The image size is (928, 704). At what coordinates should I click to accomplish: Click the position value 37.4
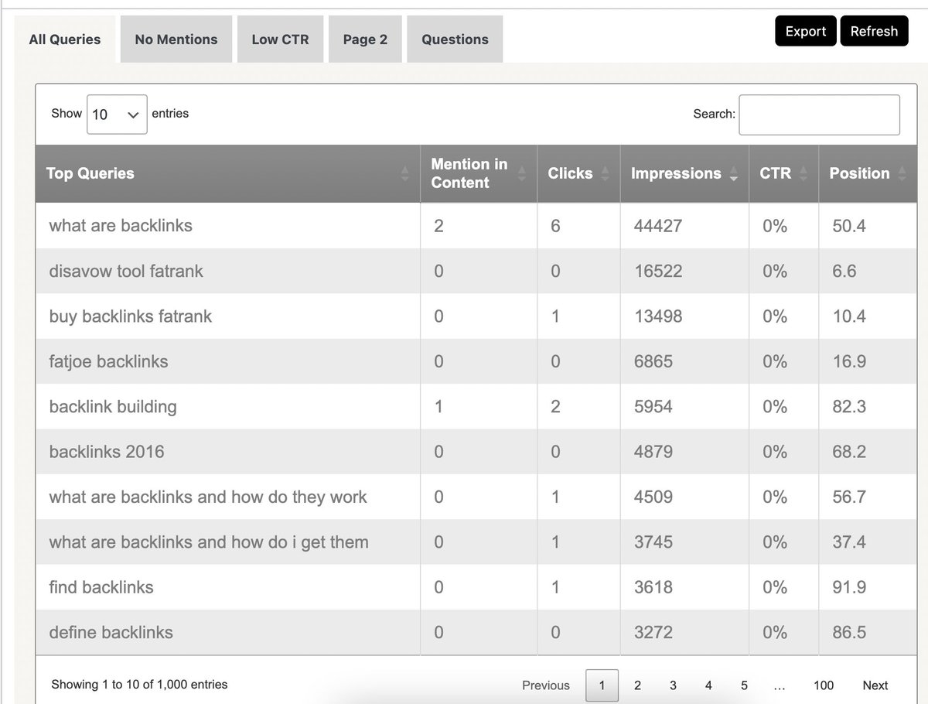849,542
